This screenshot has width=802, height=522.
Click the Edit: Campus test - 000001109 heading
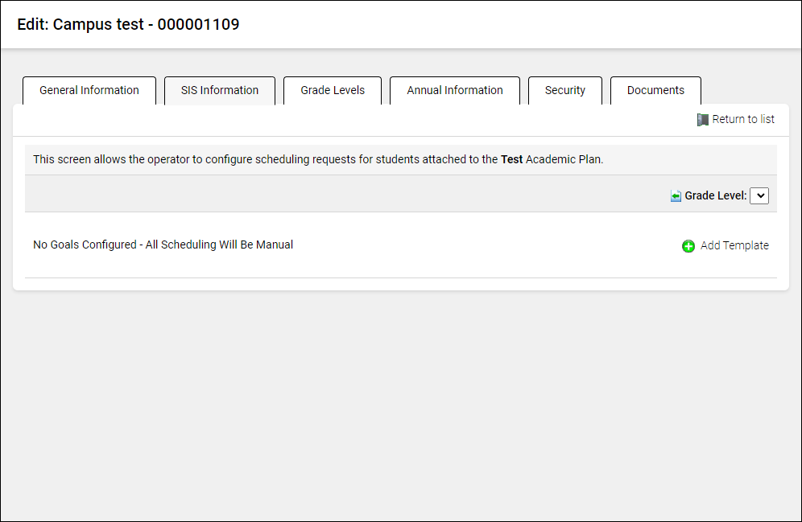(x=128, y=24)
